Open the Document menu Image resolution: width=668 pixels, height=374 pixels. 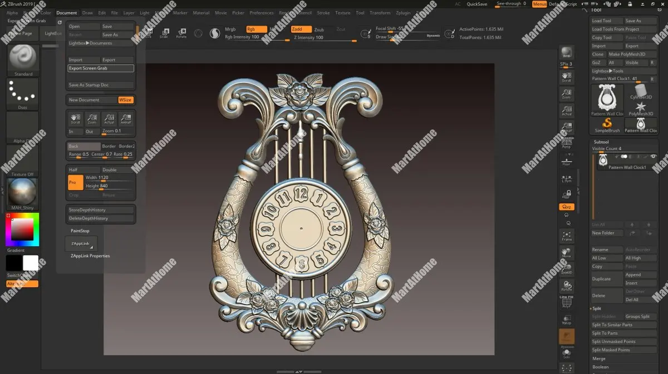67,13
